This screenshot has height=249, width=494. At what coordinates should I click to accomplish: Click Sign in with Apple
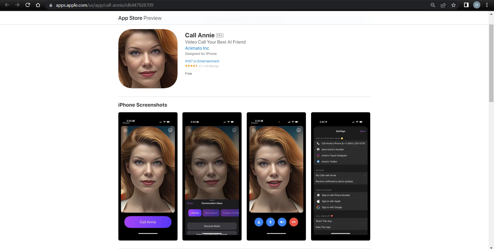pos(340,201)
